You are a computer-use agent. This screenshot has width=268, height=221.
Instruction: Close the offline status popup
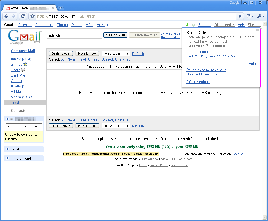click(x=258, y=30)
